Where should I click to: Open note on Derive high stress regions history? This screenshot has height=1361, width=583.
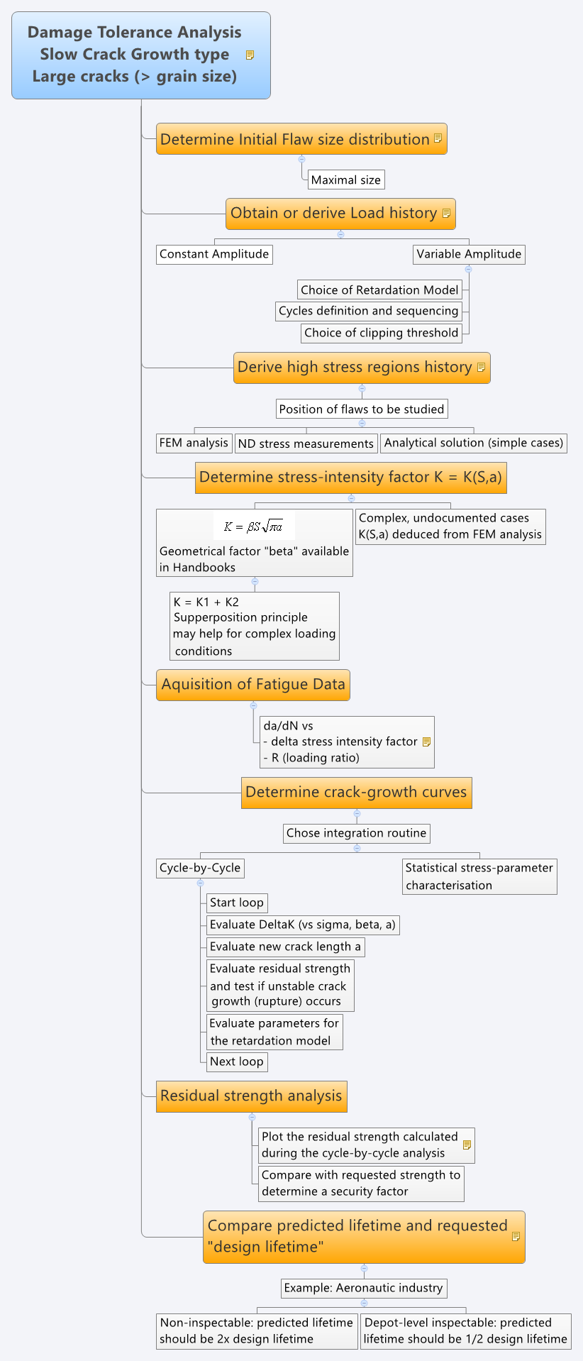[x=481, y=368]
